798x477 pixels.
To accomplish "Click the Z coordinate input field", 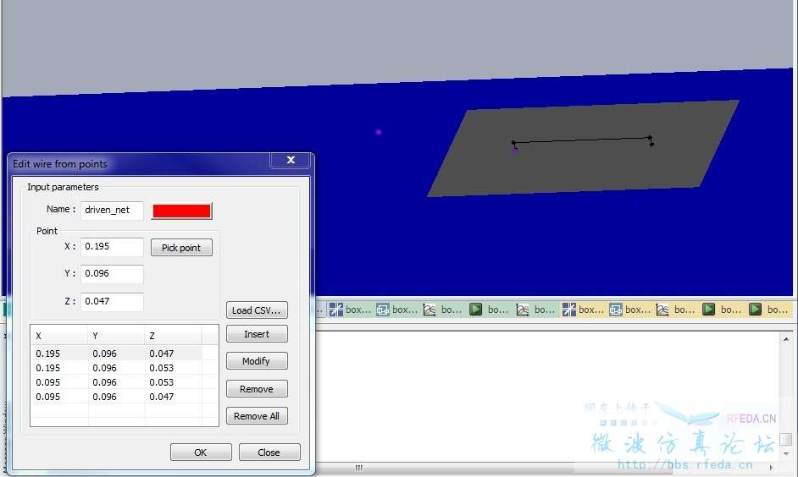I will (112, 302).
